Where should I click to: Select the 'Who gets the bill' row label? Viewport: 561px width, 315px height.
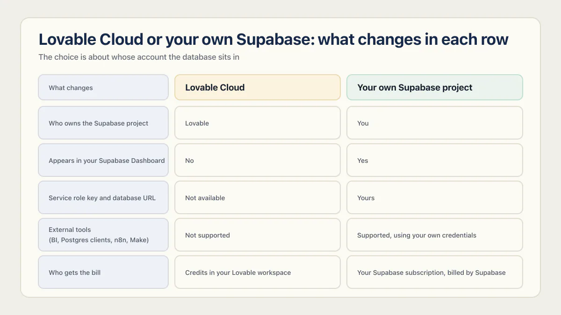click(x=103, y=272)
